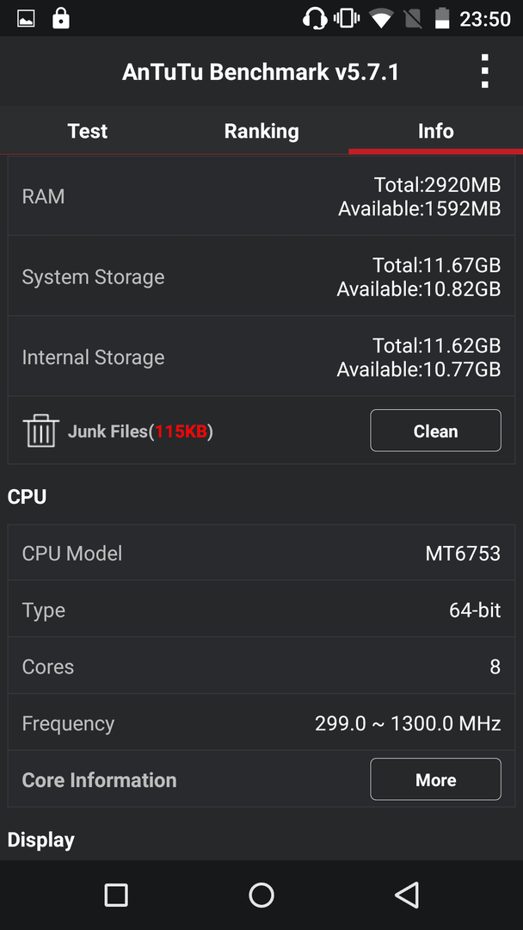Select the Frequency row

tap(261, 723)
